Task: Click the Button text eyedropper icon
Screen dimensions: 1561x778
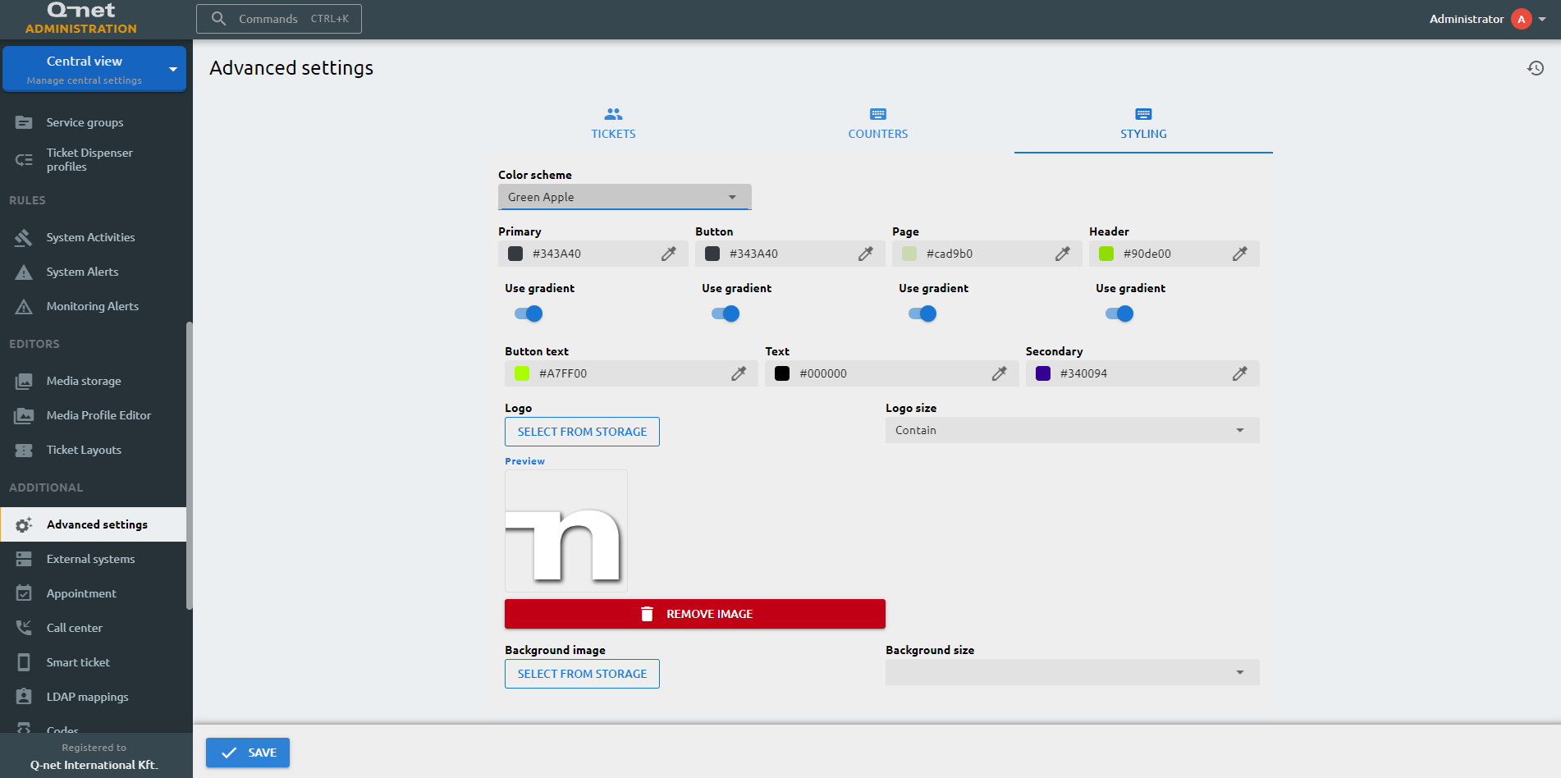Action: click(739, 373)
